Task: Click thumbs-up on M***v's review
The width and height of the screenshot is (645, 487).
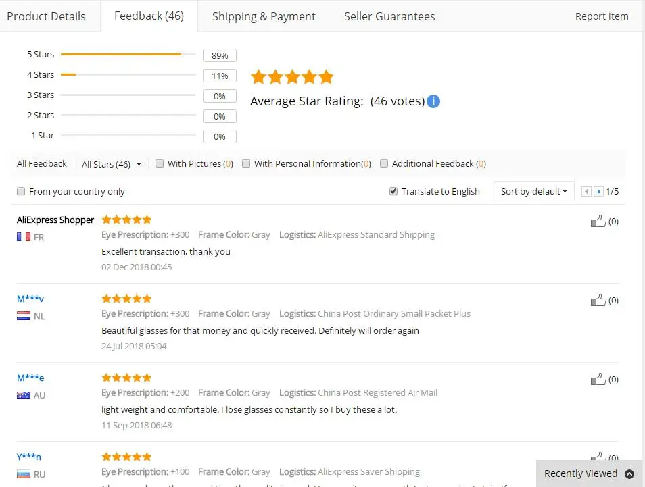Action: [x=598, y=300]
